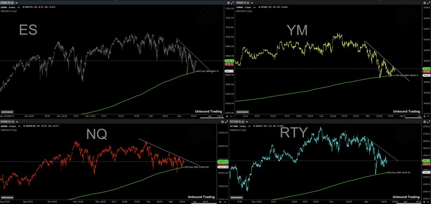Close the NQM6 2h chart tab
Screen dimensions: 431x204
tap(13, 122)
